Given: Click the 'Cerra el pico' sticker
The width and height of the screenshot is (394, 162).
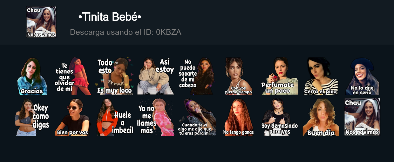Looking at the screenshot, I should (321, 76).
